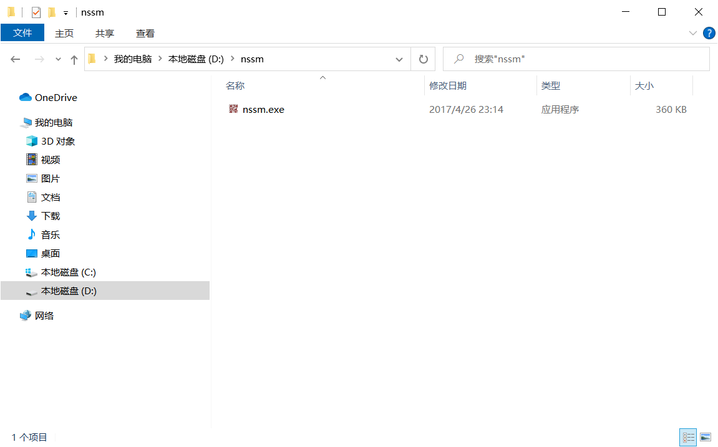Click nssm breadcrumb in address bar

252,59
